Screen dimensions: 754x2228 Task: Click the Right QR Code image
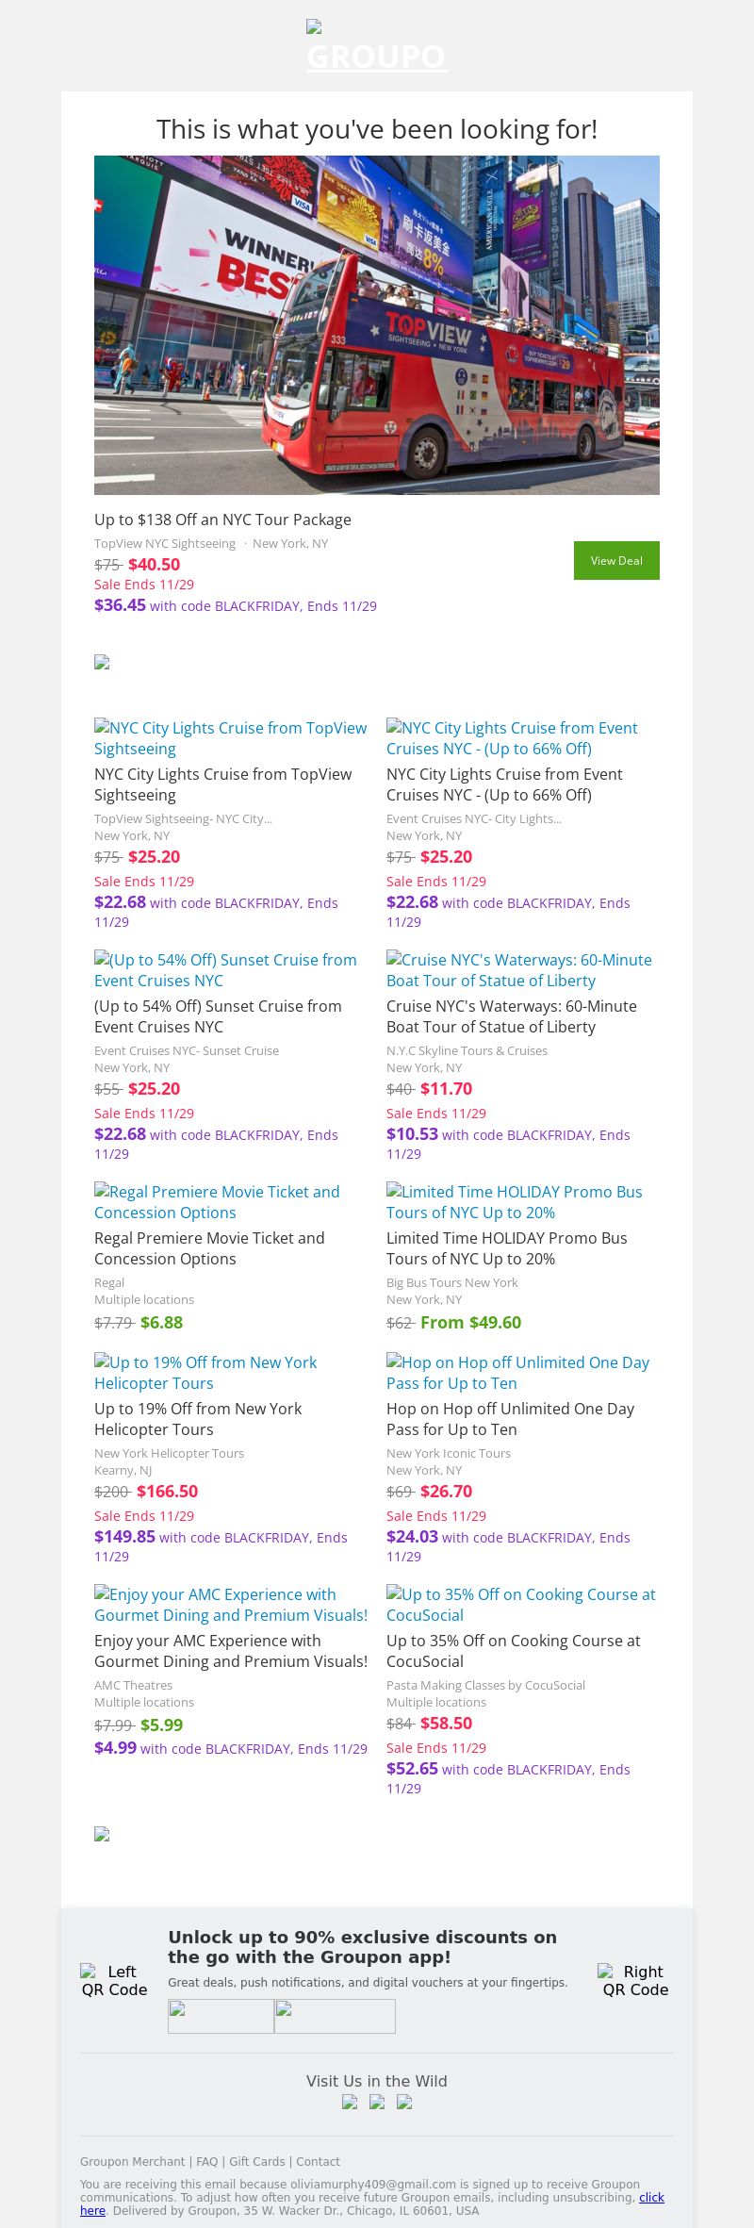(636, 1980)
